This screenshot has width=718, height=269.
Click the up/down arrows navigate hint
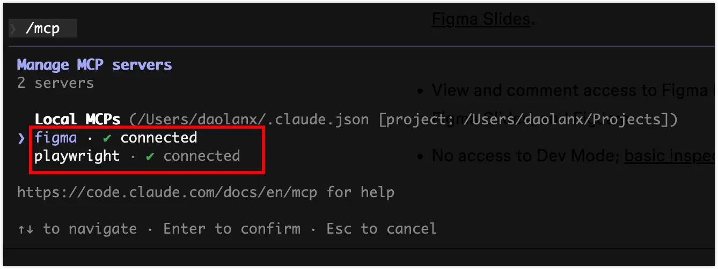click(77, 229)
